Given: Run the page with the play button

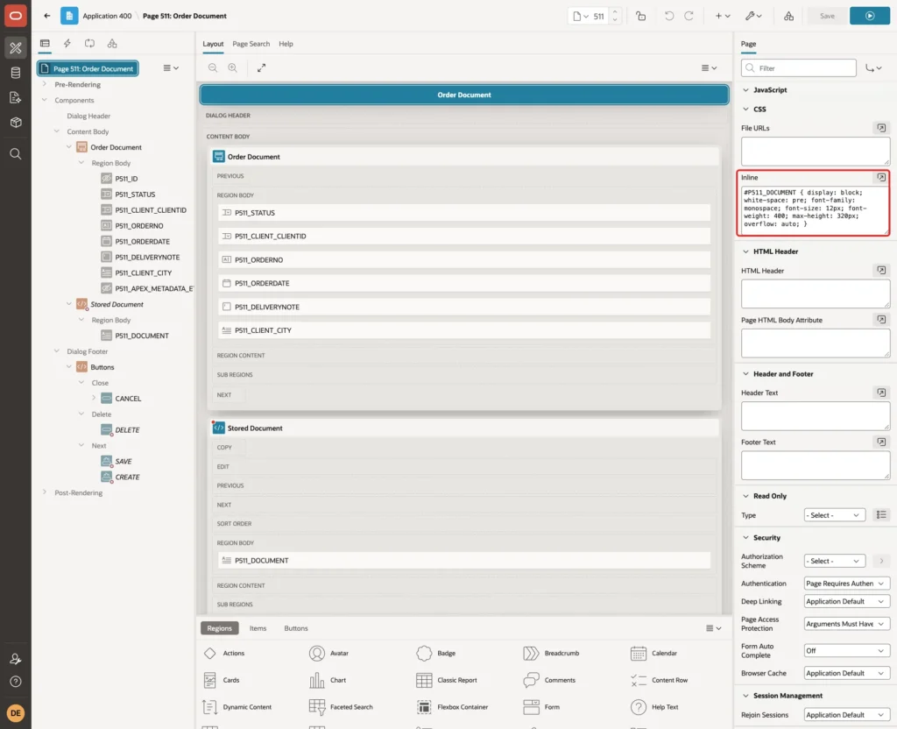Looking at the screenshot, I should coord(870,16).
